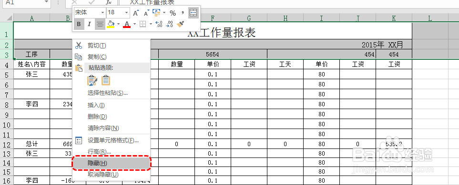459x185 pixels.
Task: Click the Decrease Font Size icon
Action: pos(147,13)
